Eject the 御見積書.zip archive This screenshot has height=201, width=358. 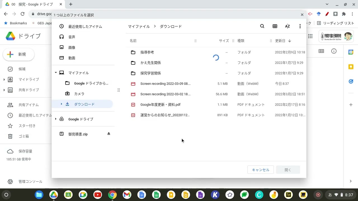click(x=109, y=134)
